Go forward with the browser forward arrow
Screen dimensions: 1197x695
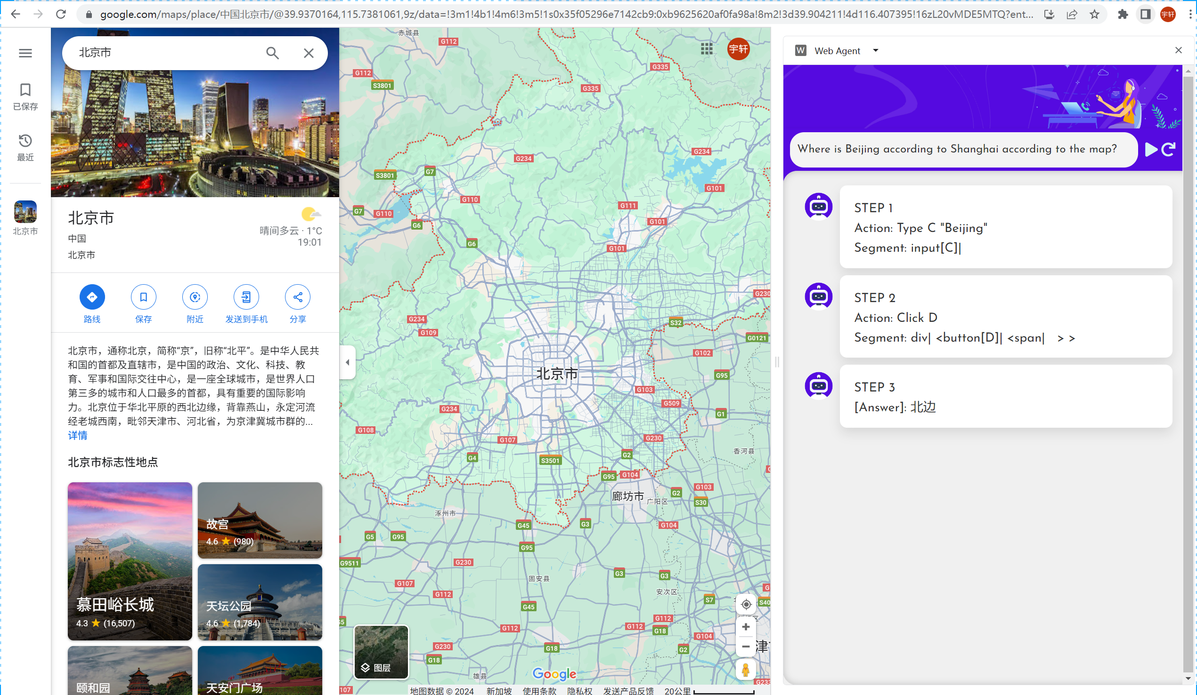click(38, 14)
